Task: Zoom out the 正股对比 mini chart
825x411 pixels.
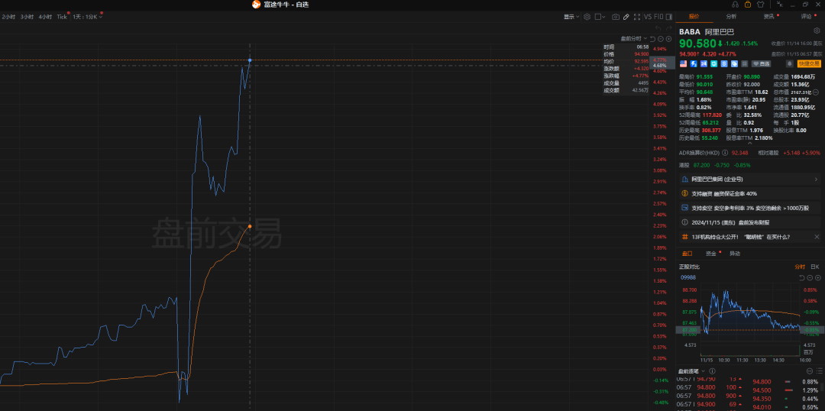Action: pos(810,278)
